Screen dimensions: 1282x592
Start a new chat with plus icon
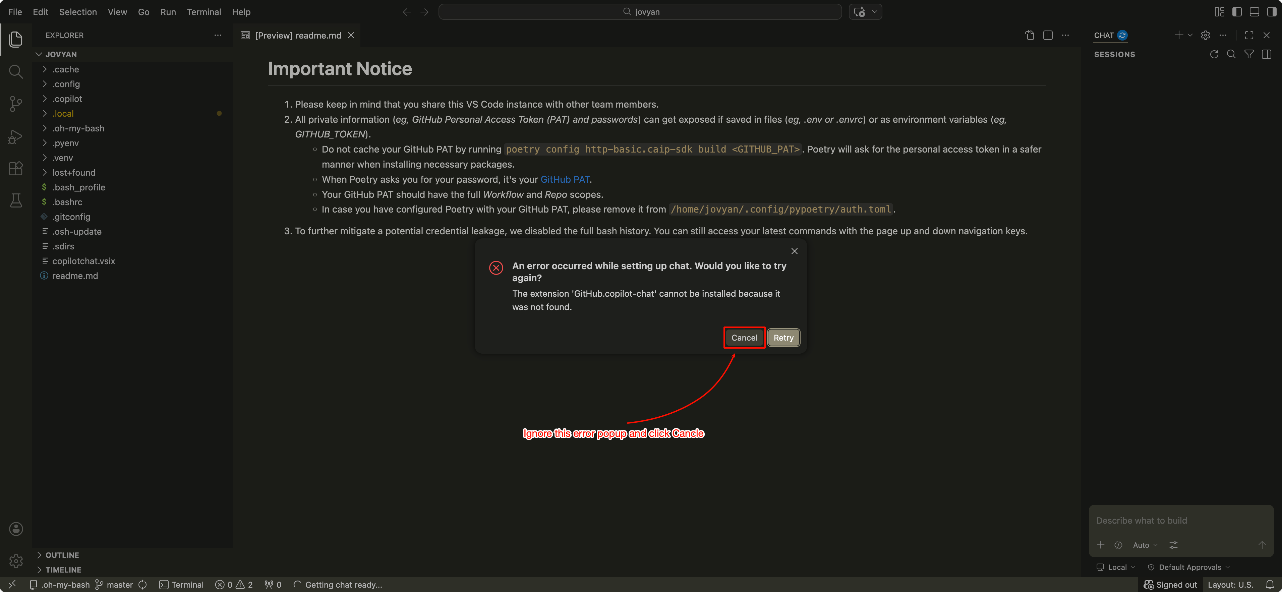pos(1178,35)
